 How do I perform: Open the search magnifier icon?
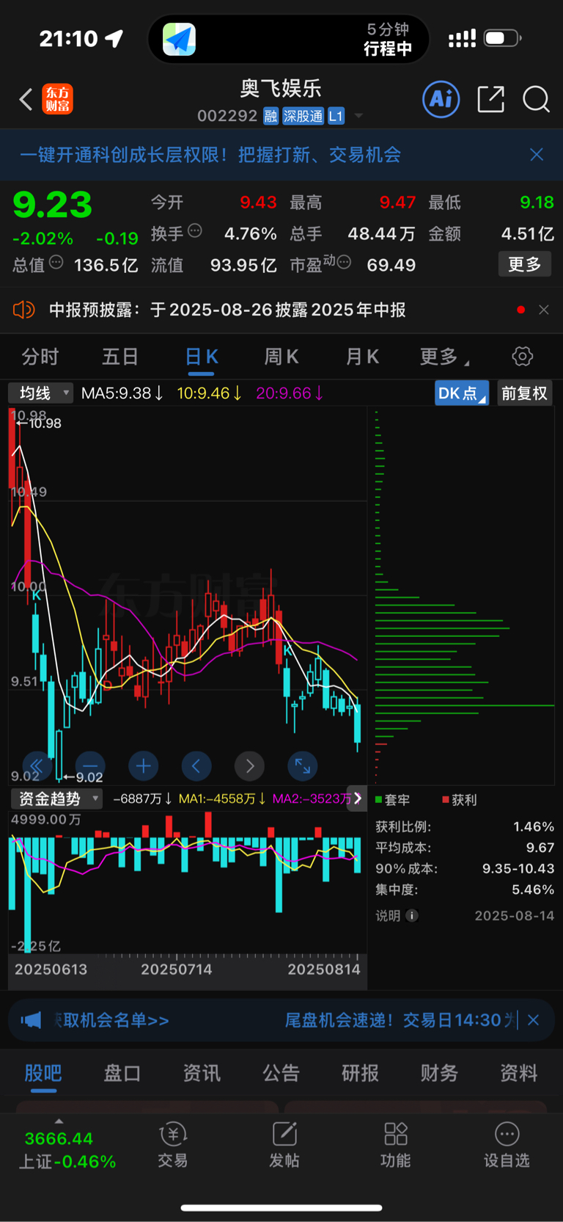(536, 99)
